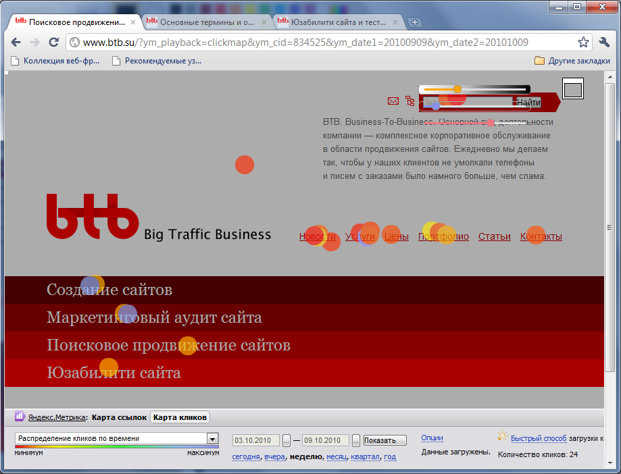The width and height of the screenshot is (621, 474).
Task: Open the Chrome wrench settings menu
Action: pos(604,42)
